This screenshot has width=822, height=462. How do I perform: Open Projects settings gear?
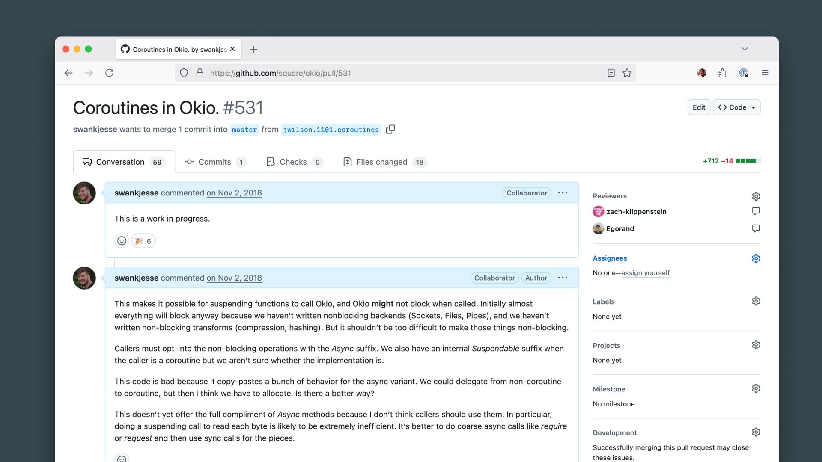pyautogui.click(x=756, y=345)
